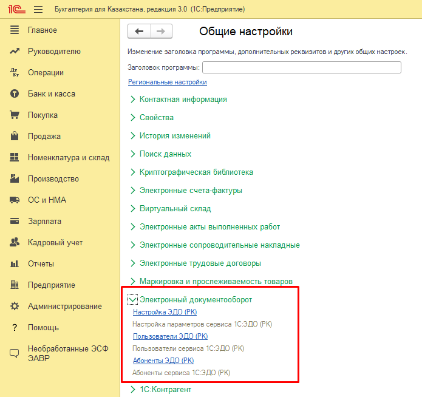The width and height of the screenshot is (422, 397).
Task: Click the Помощь question mark icon
Action: pyautogui.click(x=15, y=327)
